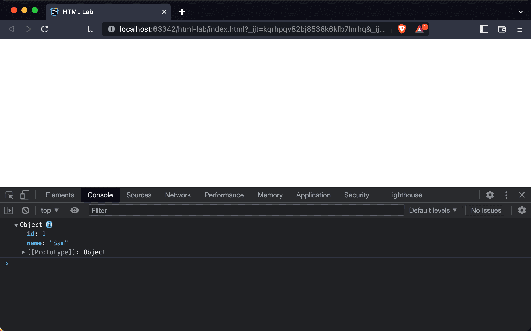The height and width of the screenshot is (331, 531).
Task: Select the inspect element tool
Action: (9, 195)
